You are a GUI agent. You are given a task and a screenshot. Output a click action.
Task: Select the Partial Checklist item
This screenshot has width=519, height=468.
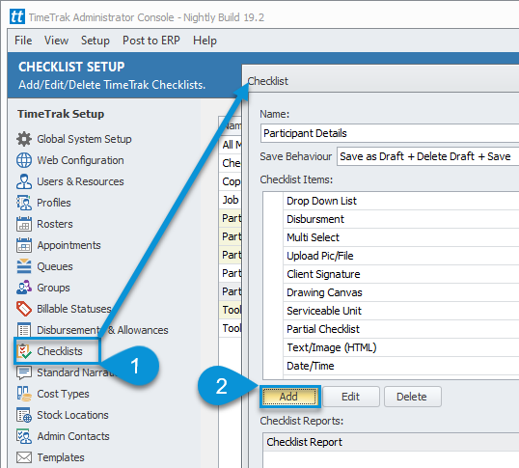point(401,329)
